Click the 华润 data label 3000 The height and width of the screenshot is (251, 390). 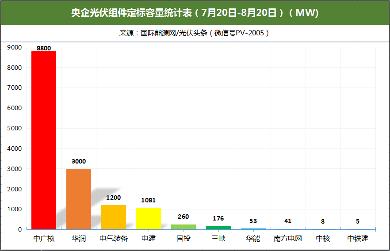coord(79,161)
